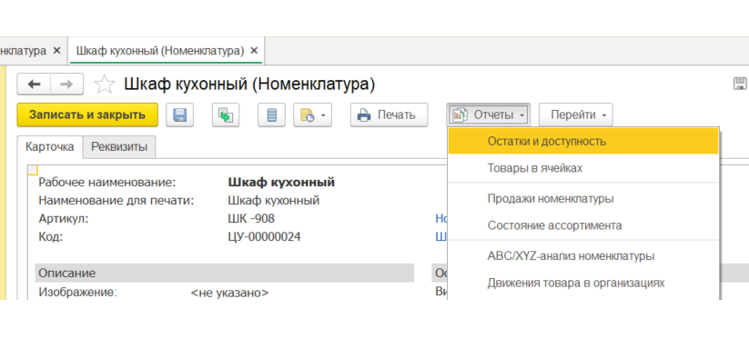Add item to favorites with star icon

[x=104, y=85]
